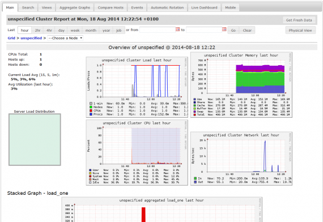Viewport: 323px width, 222px height.
Task: Click the Get Fresh Data button
Action: click(299, 20)
